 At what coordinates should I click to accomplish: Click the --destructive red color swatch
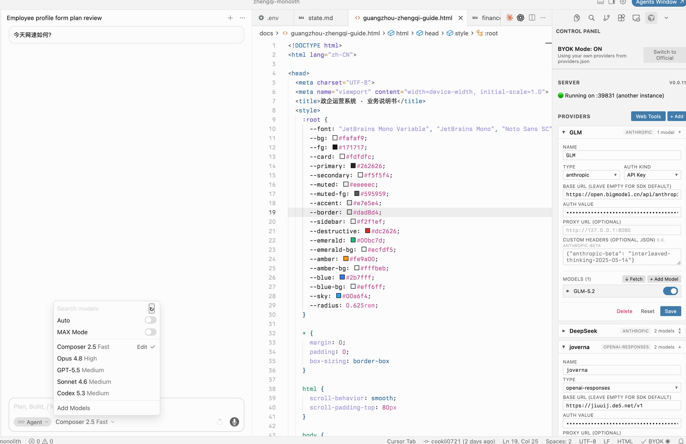[367, 231]
